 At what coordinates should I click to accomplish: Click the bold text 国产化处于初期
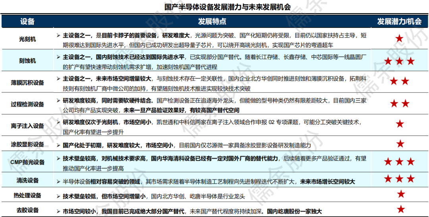82,145
